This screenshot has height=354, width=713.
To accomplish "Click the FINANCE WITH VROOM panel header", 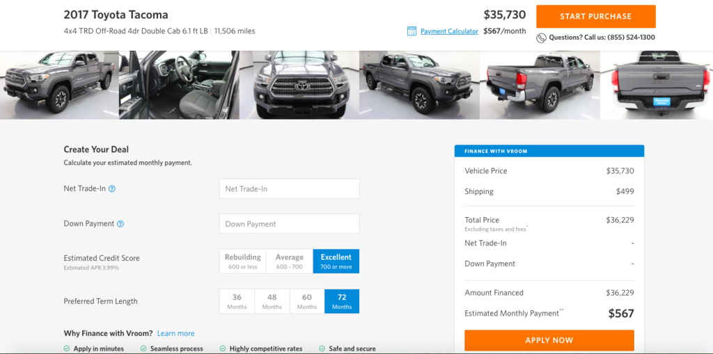I will (549, 152).
